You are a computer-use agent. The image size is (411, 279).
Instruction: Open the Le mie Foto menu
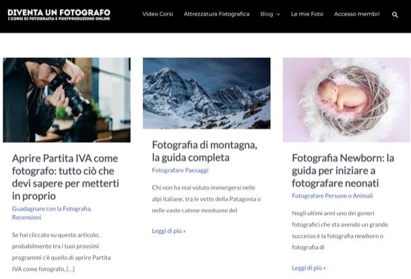coord(307,14)
